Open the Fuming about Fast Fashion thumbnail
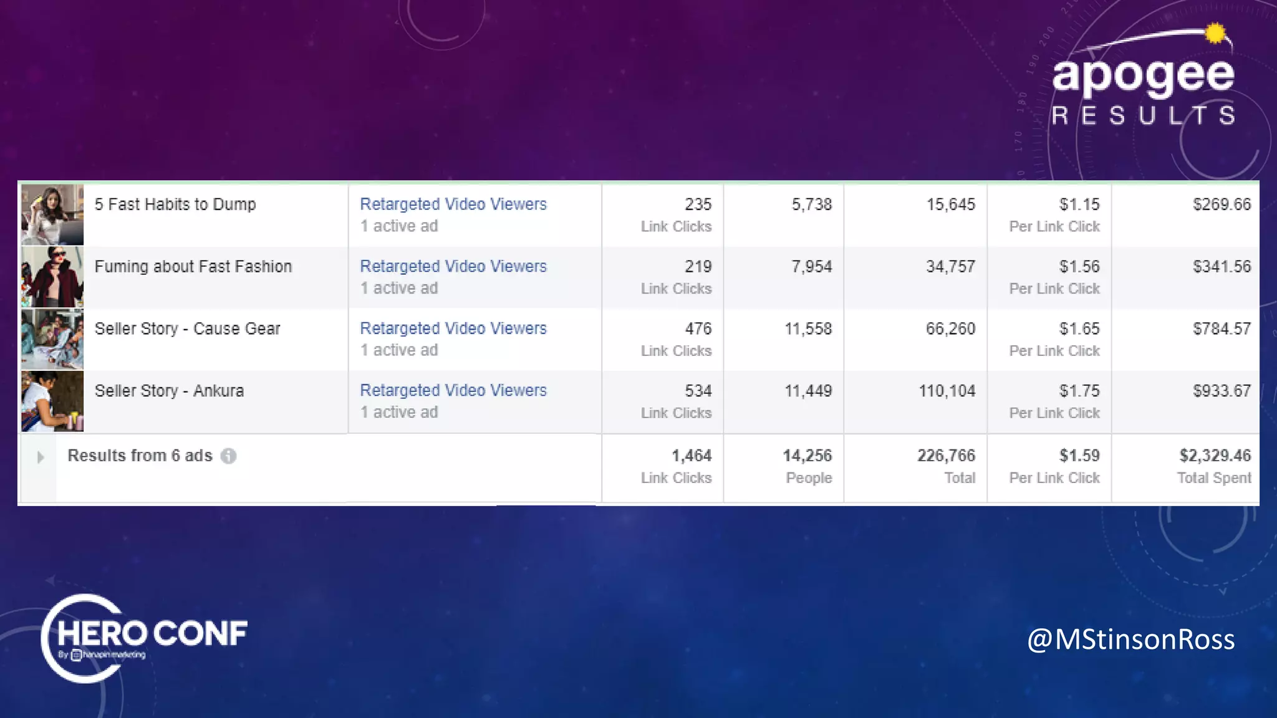Viewport: 1277px width, 718px height. tap(52, 277)
